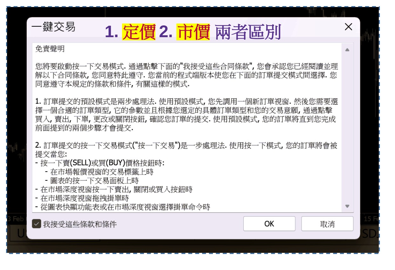The image size is (395, 270).
Task: Click the 我接受這些條款和條件 label text
Action: [80, 224]
